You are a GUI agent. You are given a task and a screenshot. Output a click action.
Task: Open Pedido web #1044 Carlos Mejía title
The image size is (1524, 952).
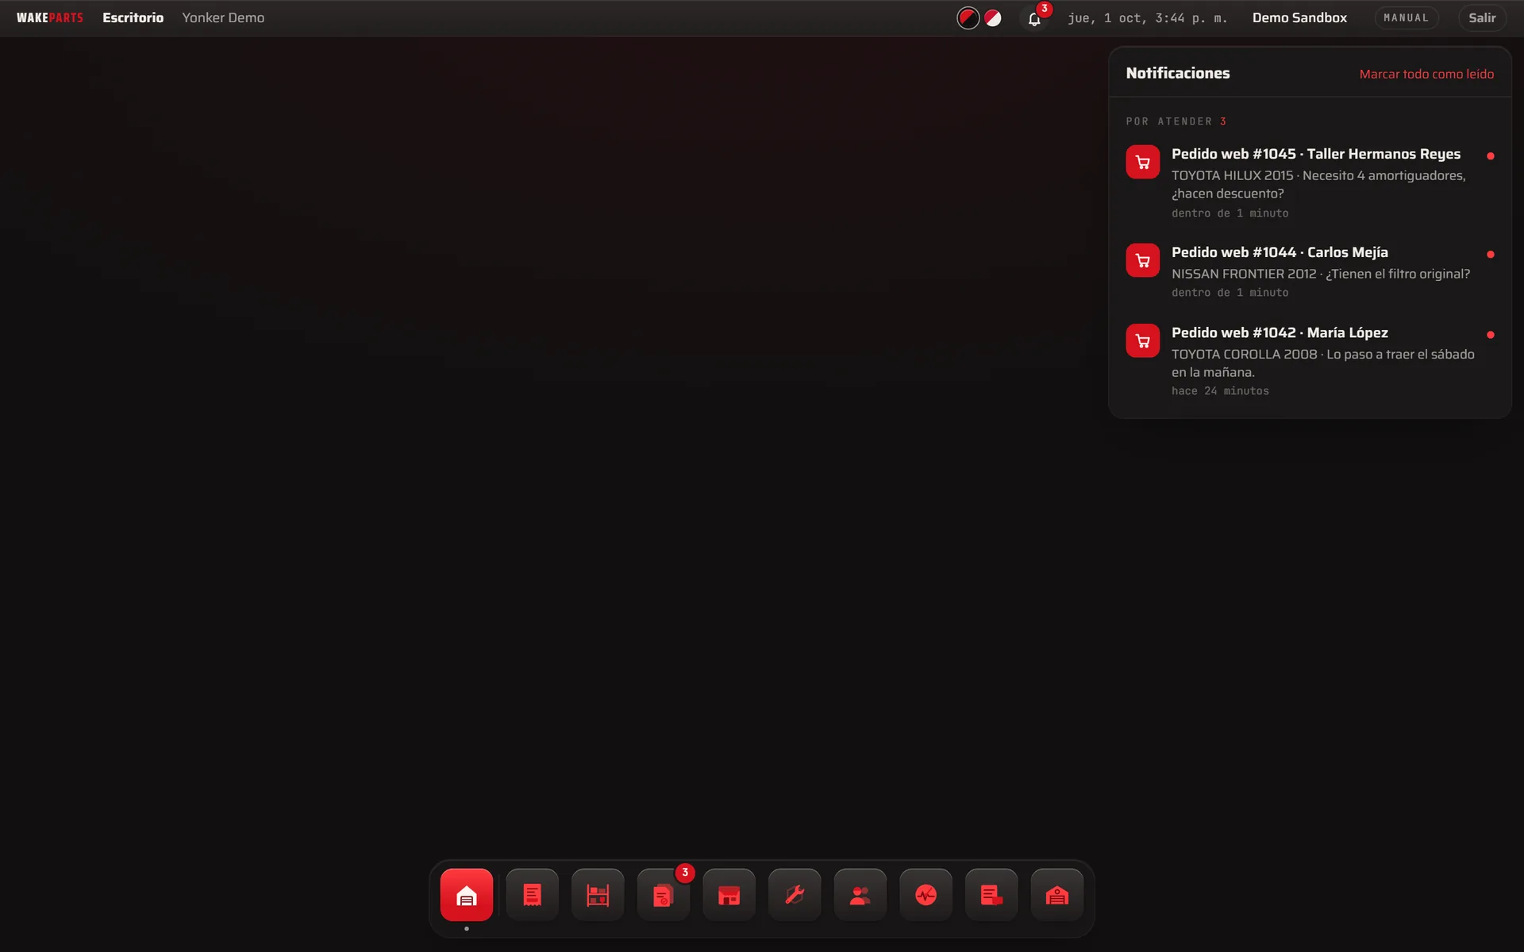coord(1280,252)
